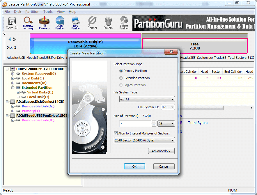
Task: Select Primary Partition radio button
Action: tap(121, 71)
